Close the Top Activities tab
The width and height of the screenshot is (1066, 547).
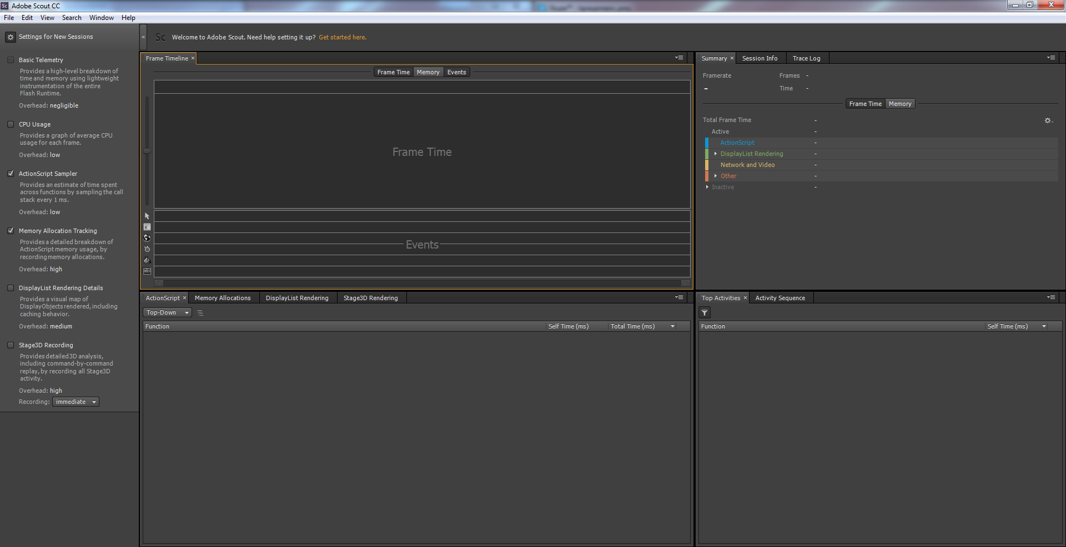pyautogui.click(x=745, y=298)
